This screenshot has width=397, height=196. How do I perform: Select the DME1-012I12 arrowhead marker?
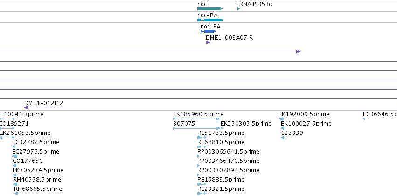(x=26, y=108)
